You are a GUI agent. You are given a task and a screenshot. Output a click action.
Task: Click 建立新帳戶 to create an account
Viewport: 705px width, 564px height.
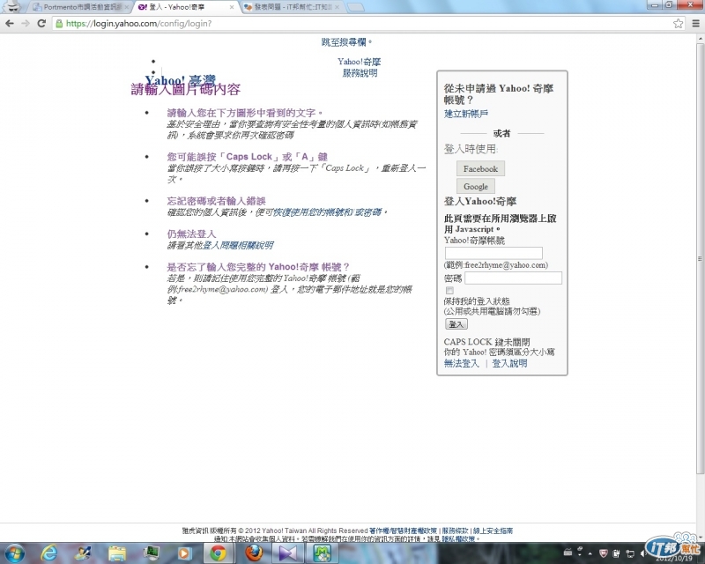pos(466,114)
